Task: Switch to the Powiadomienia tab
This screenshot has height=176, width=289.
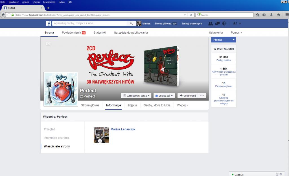Action: point(74,32)
